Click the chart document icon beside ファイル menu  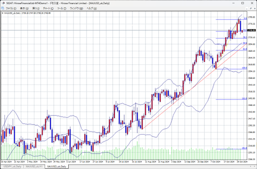2,8
